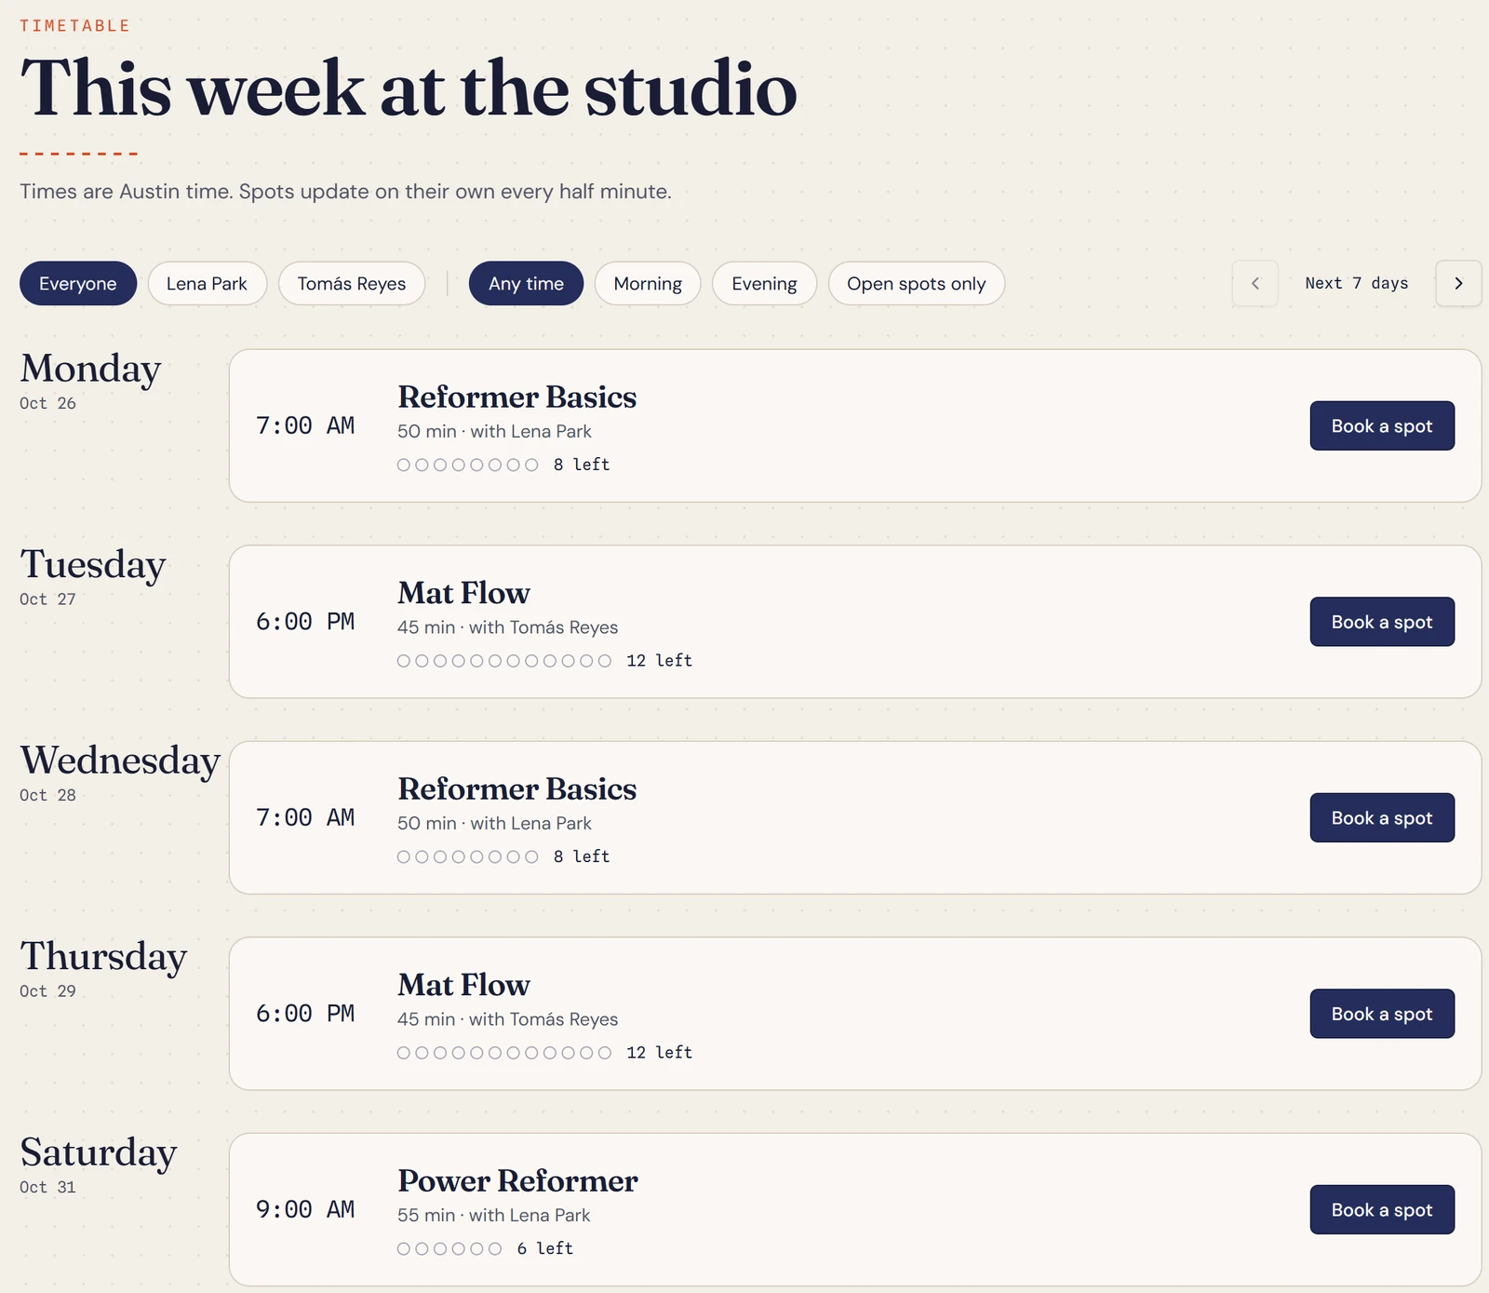The image size is (1489, 1293).
Task: Click the 9:00 AM time on Saturday
Action: coord(305,1209)
